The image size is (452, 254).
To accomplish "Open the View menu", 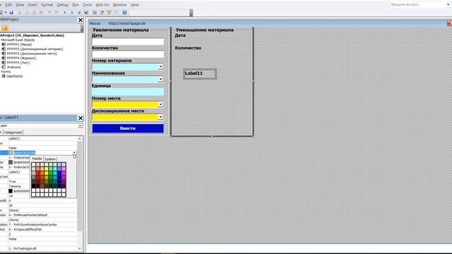I will [20, 5].
